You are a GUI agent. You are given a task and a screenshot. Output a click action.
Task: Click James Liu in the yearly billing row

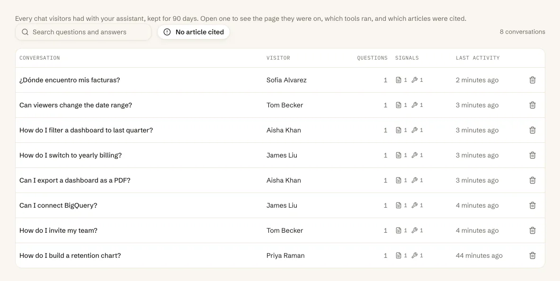tap(282, 155)
